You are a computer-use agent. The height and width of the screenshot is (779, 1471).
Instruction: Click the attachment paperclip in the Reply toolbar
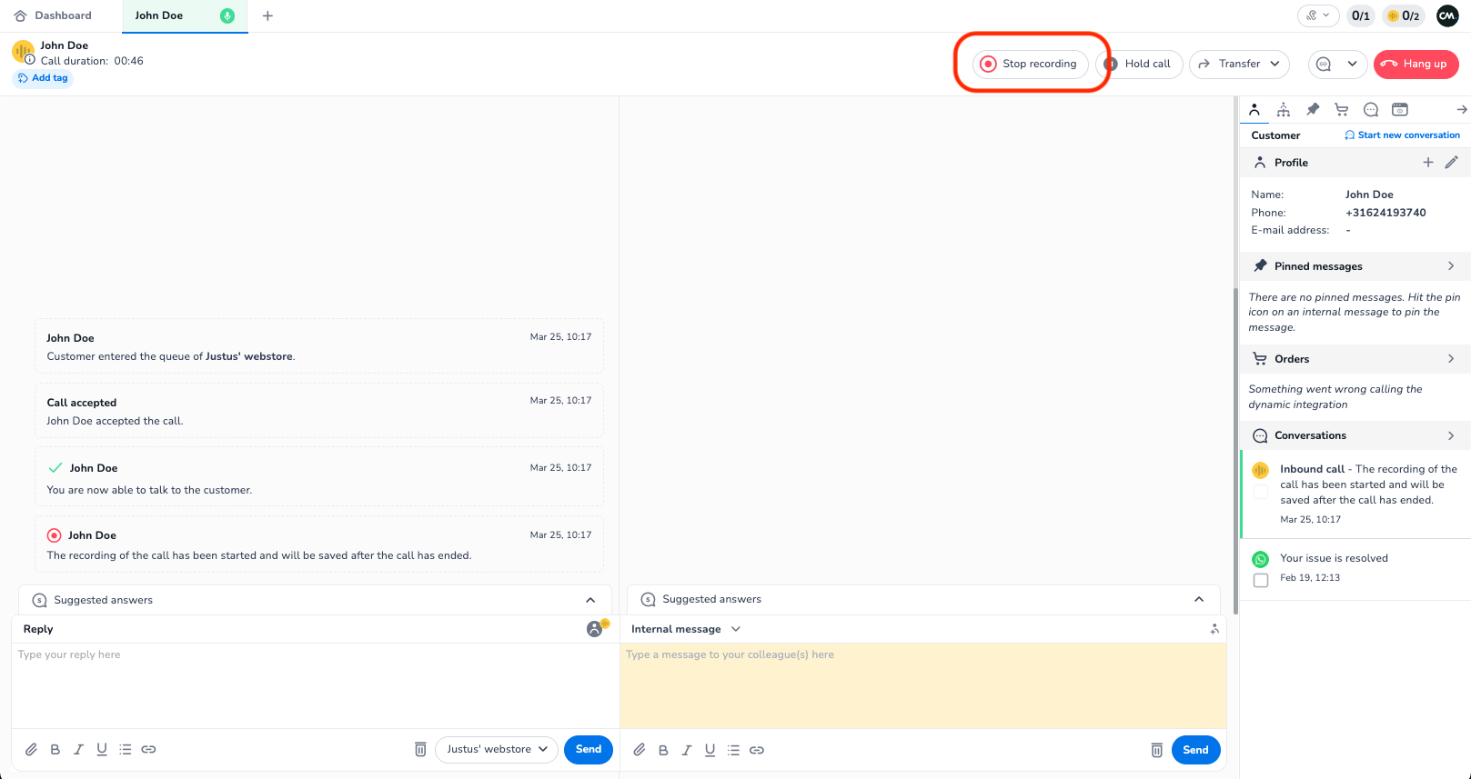point(31,750)
